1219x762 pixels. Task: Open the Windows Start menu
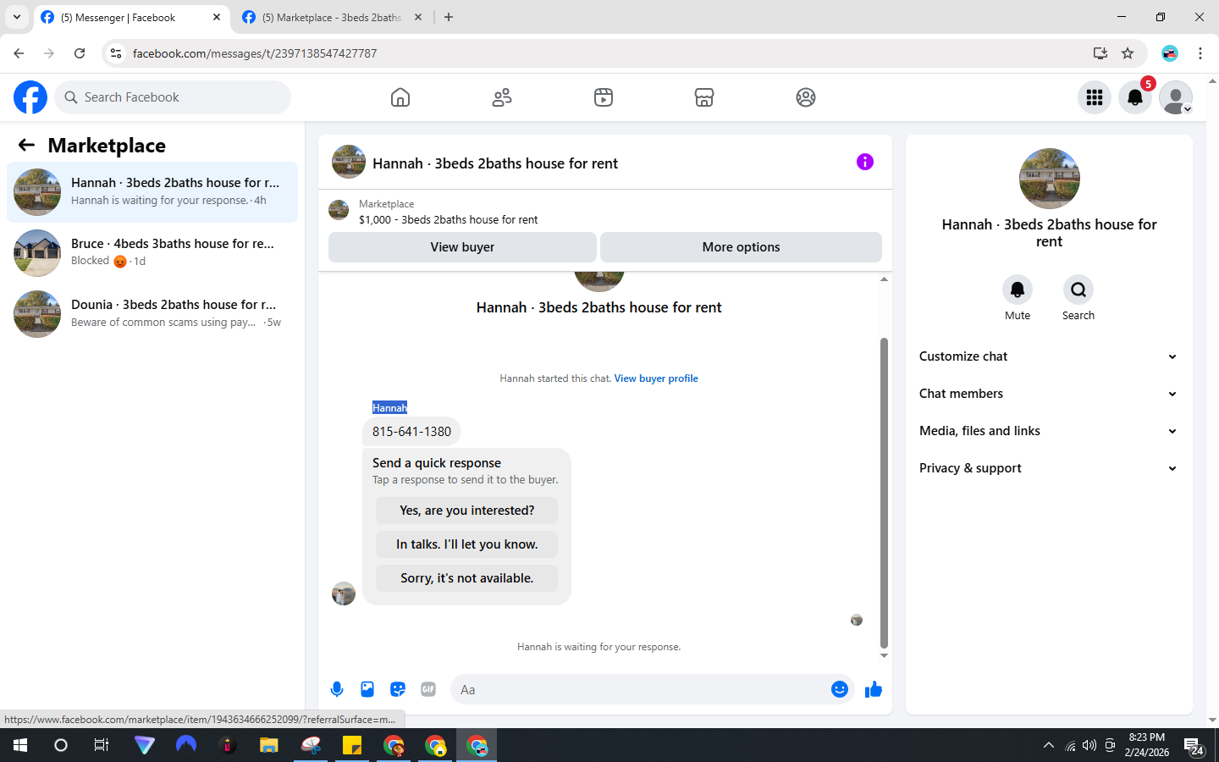click(20, 745)
